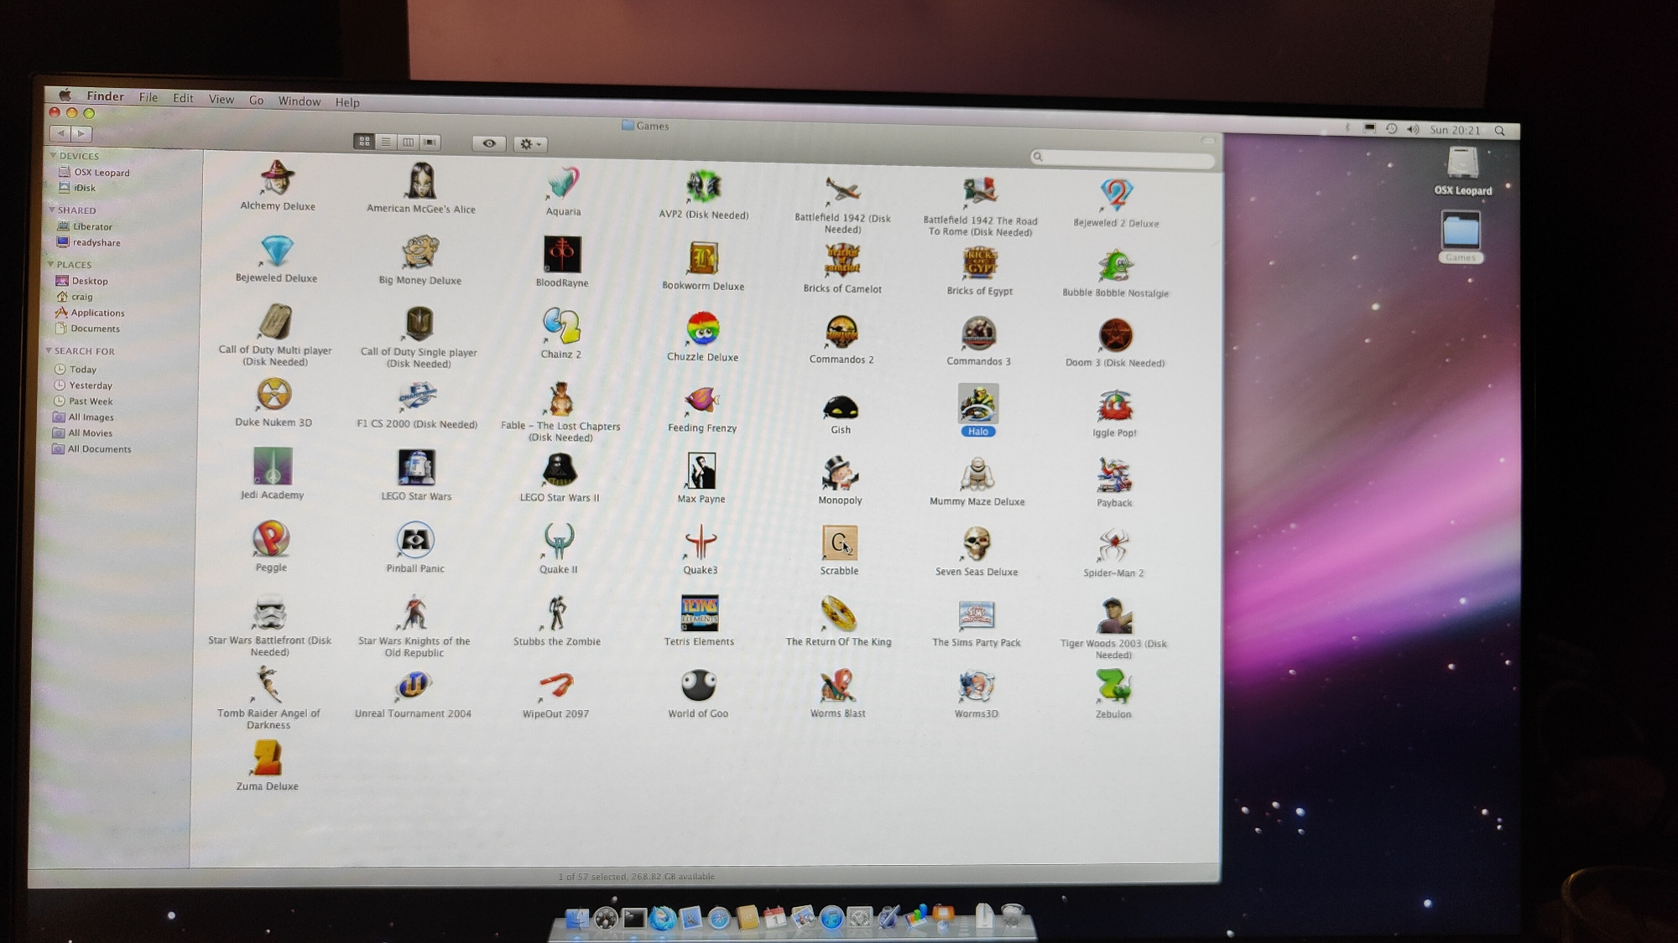Open the readyshare shared computer
Viewport: 1678px width, 943px height.
[88, 242]
